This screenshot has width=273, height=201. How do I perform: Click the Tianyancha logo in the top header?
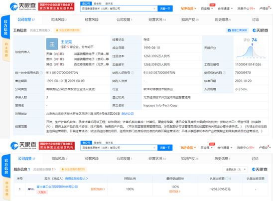pyautogui.click(x=23, y=6)
